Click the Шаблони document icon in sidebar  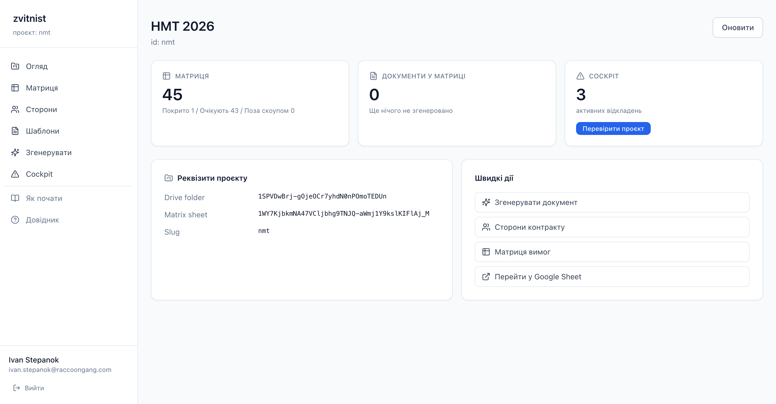tap(15, 131)
